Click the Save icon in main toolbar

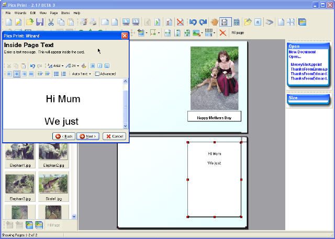[40, 22]
